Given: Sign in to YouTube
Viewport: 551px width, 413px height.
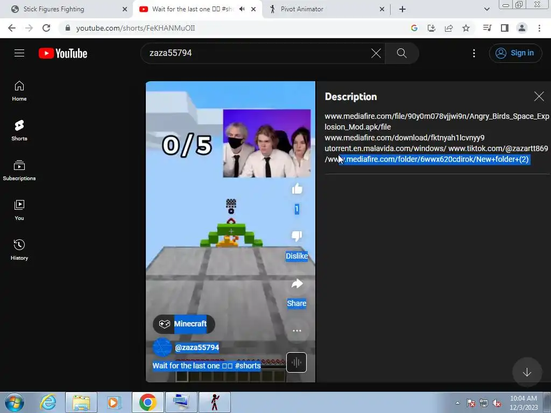Looking at the screenshot, I should [515, 53].
